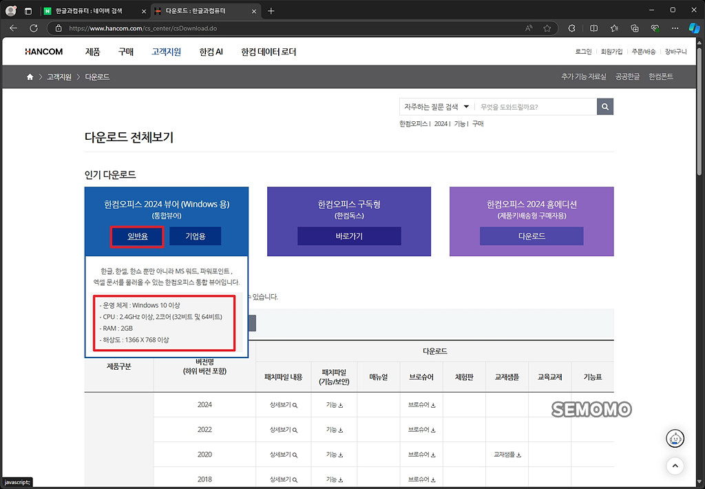The image size is (705, 489).
Task: Open the 제품 menu
Action: click(x=93, y=52)
